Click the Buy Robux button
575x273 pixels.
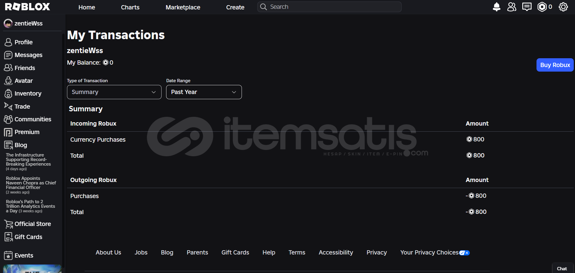(x=555, y=65)
